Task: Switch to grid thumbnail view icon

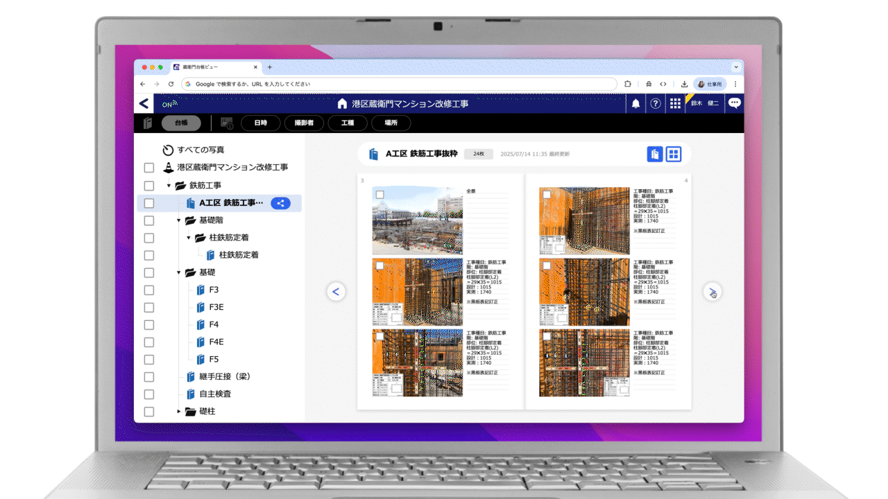Action: 674,154
